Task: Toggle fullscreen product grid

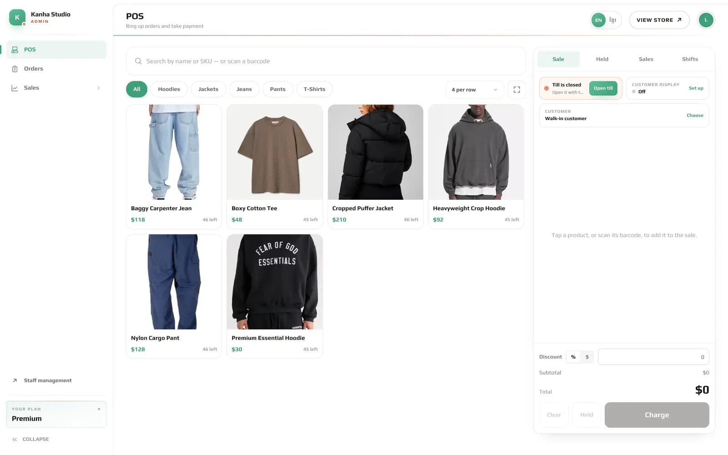Action: pyautogui.click(x=517, y=90)
